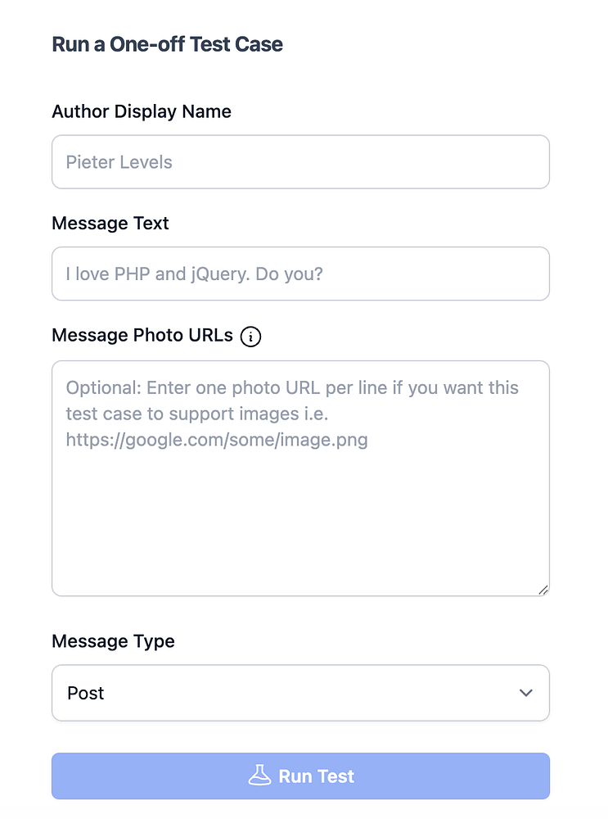The width and height of the screenshot is (608, 819).
Task: Click the example google.com image URL placeholder
Action: (217, 440)
